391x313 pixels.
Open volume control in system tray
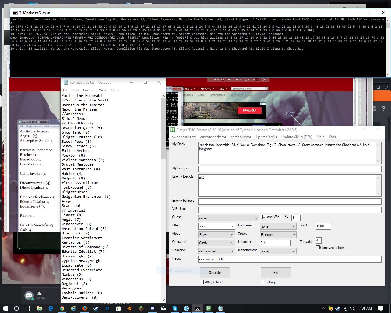pyautogui.click(x=352, y=308)
